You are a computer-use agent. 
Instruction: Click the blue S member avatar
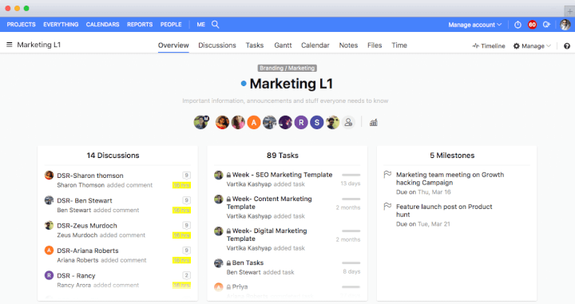pyautogui.click(x=317, y=122)
